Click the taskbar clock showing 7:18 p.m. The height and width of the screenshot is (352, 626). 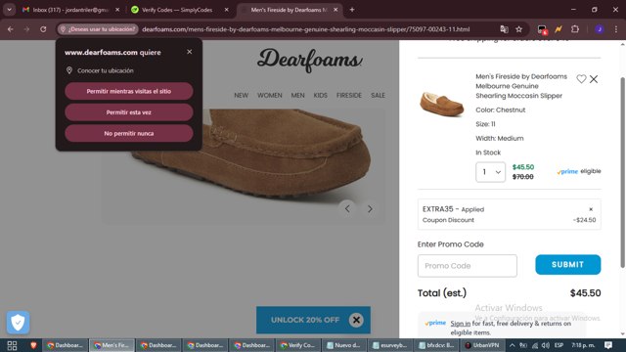(583, 345)
